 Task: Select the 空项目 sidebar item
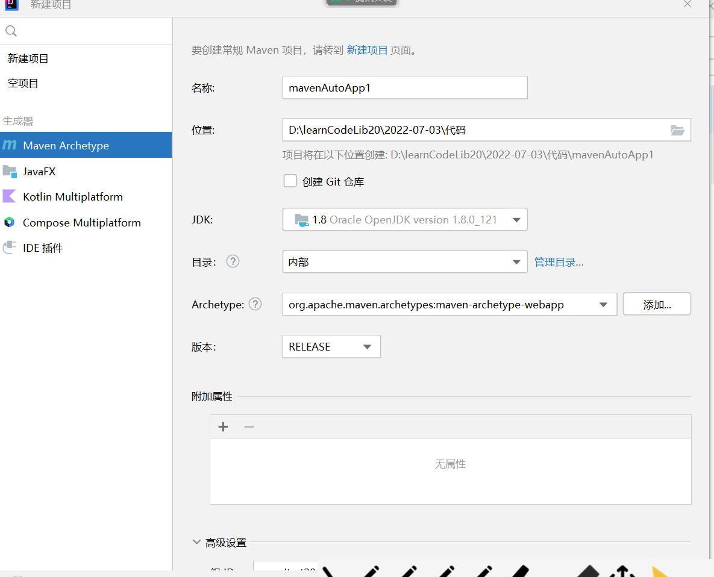point(23,83)
